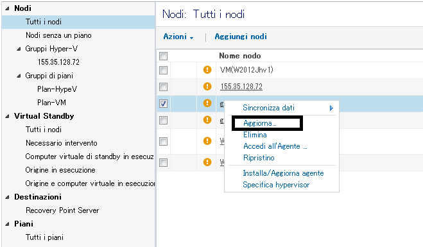Click warning icon on the selected checked row

207,103
